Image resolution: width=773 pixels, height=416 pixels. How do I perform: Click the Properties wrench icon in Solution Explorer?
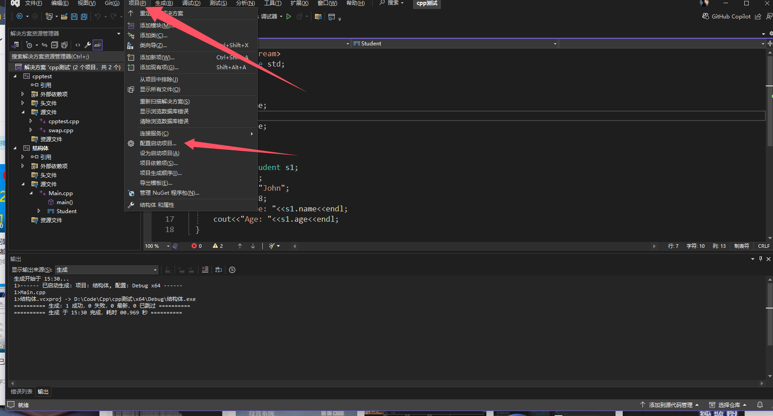coord(88,45)
